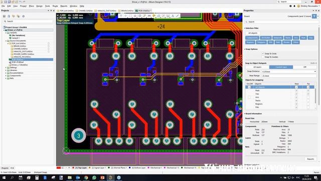Click the compile document icon in Projects panel
321x181 pixels.
9,16
